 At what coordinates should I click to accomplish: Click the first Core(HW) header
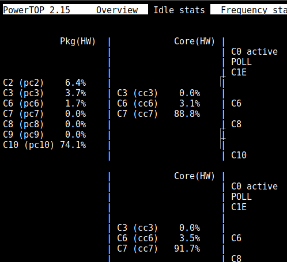194,41
